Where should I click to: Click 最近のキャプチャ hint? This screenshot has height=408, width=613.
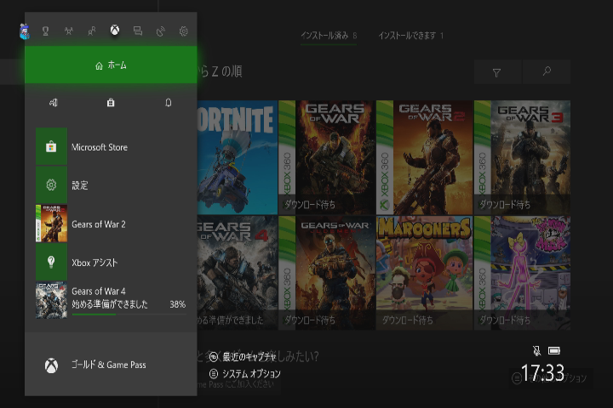click(x=243, y=356)
